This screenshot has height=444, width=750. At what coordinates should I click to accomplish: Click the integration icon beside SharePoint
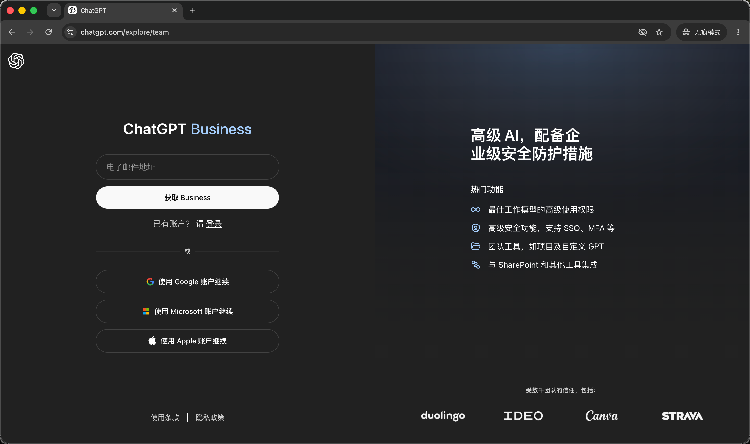476,265
